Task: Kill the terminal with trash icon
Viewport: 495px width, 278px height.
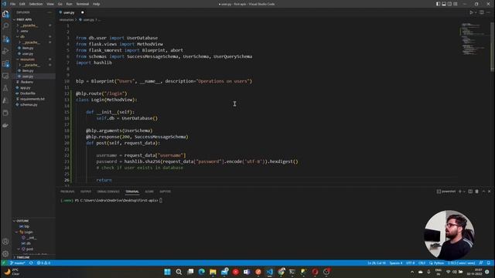Action: (x=476, y=192)
